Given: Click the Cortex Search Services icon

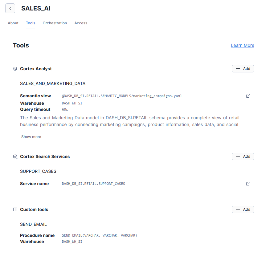Looking at the screenshot, I should pos(15,156).
